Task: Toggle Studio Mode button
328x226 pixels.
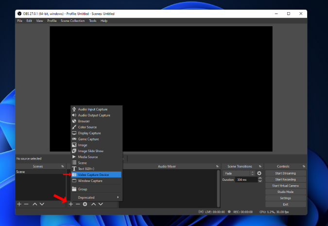Action: [x=286, y=192]
